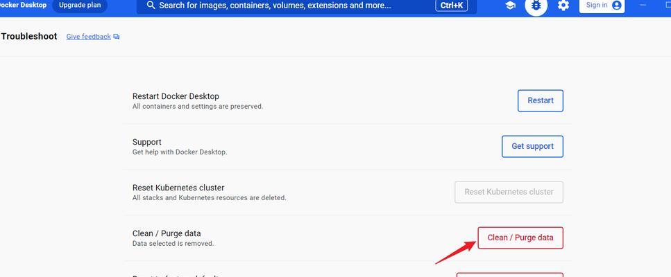Open the Give feedback link
Viewport: 671px width, 277px height.
tap(89, 37)
